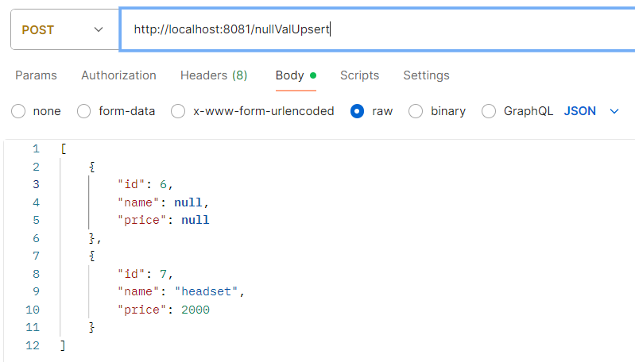Image resolution: width=635 pixels, height=362 pixels.
Task: Switch to the Settings tab
Action: [x=426, y=75]
